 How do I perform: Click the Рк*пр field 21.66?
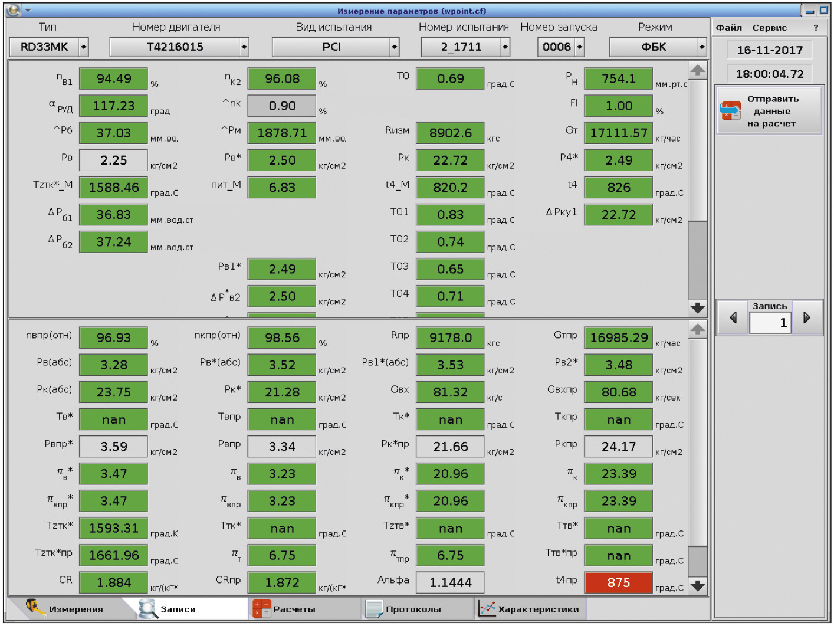(450, 447)
